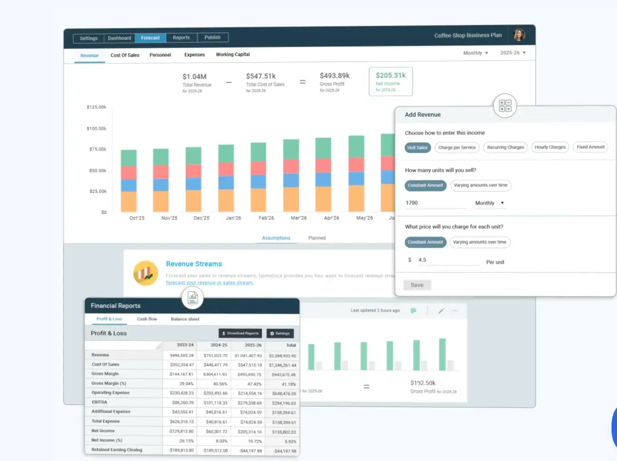Viewport: 617px width, 461px height.
Task: Click the 4.5 per unit price field
Action: (x=447, y=260)
